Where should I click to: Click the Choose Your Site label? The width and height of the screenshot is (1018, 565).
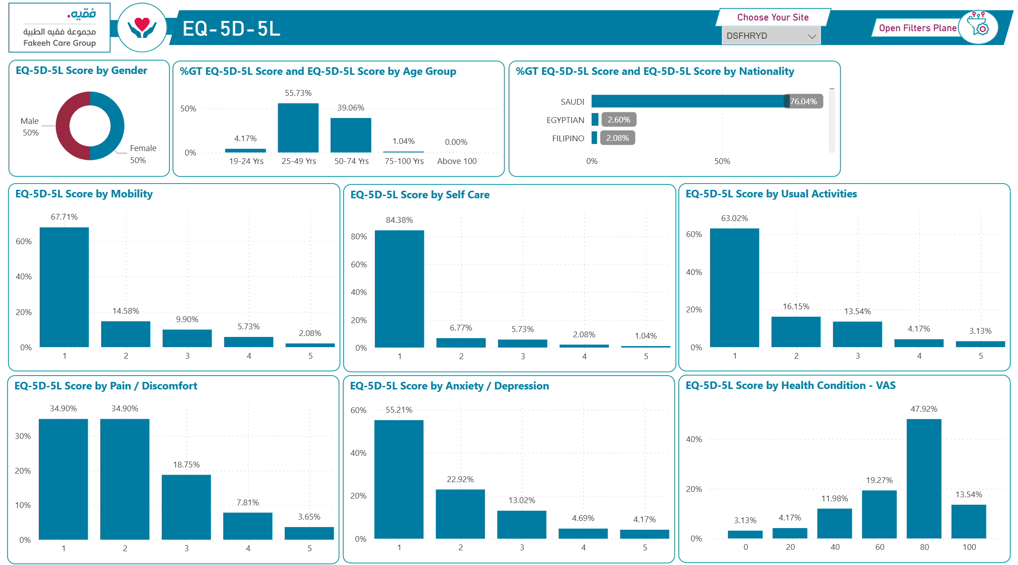(772, 17)
